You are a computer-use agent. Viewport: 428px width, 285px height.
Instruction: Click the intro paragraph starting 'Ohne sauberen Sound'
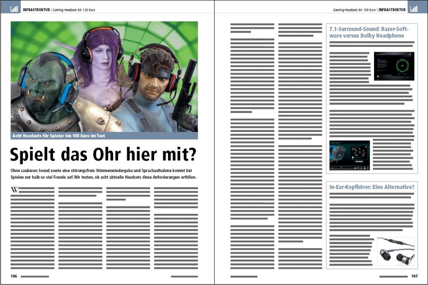(103, 174)
